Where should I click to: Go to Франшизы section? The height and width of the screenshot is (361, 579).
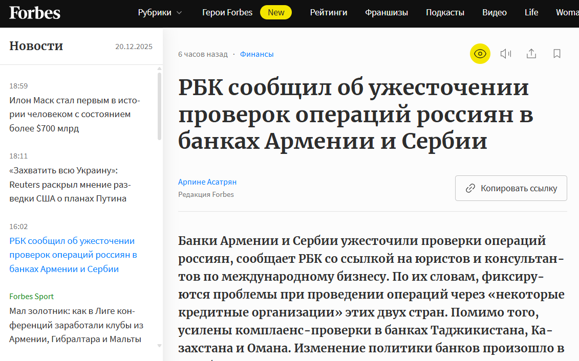click(387, 13)
